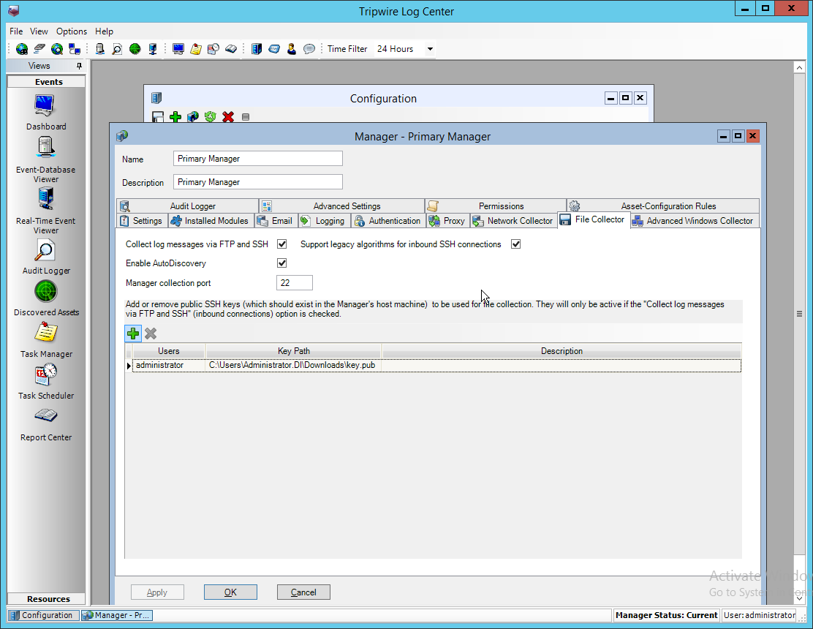Open the File menu
Image resolution: width=813 pixels, height=629 pixels.
pos(16,31)
